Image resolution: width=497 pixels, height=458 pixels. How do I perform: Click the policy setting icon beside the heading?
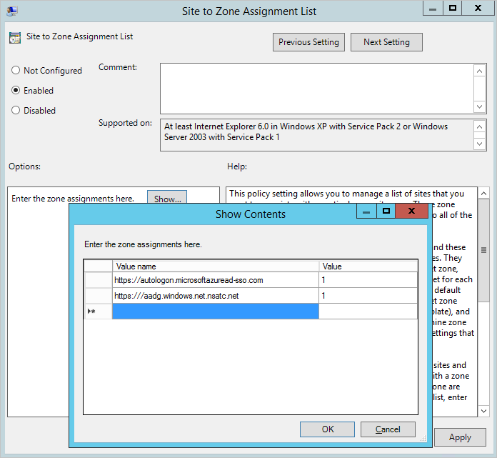click(x=15, y=37)
